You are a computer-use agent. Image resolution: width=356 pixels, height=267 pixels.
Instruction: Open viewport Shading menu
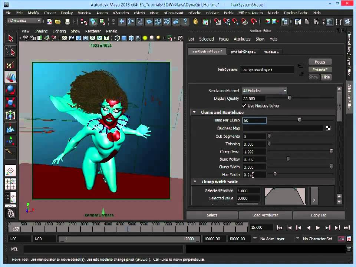coord(41,31)
